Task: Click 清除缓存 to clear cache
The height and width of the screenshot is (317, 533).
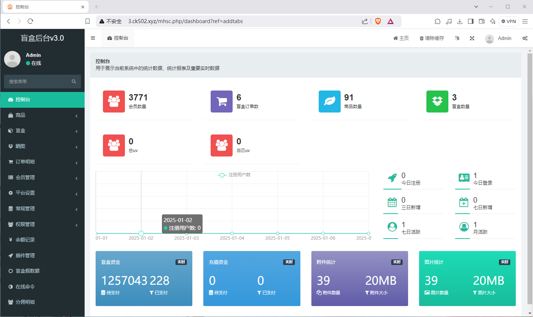Action: 432,38
